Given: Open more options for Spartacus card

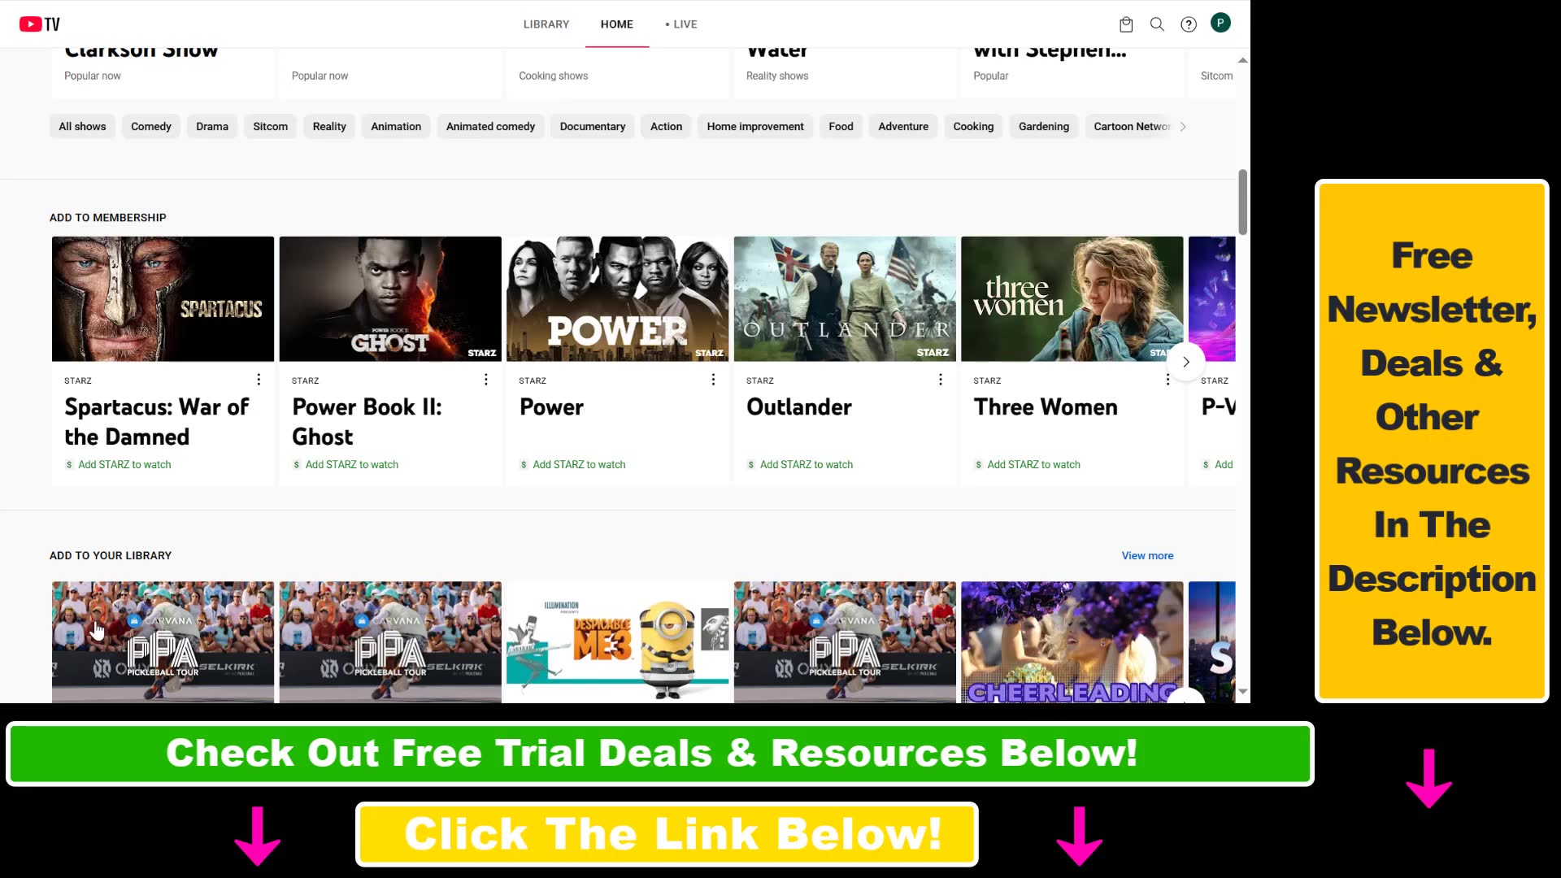Looking at the screenshot, I should pyautogui.click(x=259, y=380).
